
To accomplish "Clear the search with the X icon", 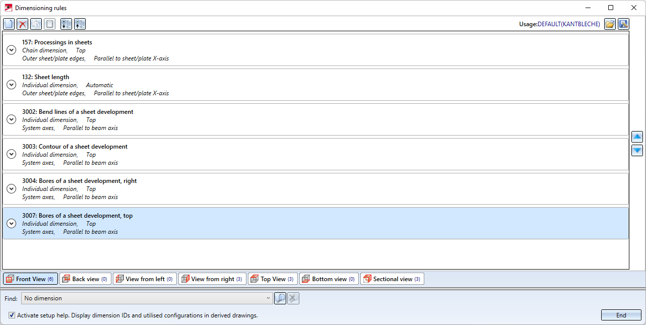I will pyautogui.click(x=293, y=298).
